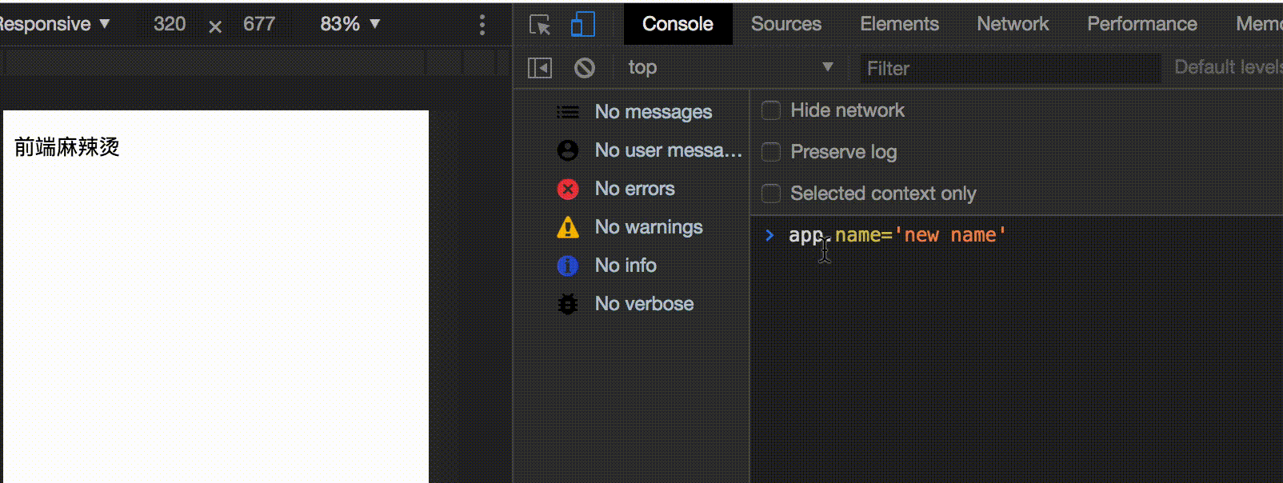1283x483 pixels.
Task: Open the Default levels selector
Action: [x=1227, y=67]
